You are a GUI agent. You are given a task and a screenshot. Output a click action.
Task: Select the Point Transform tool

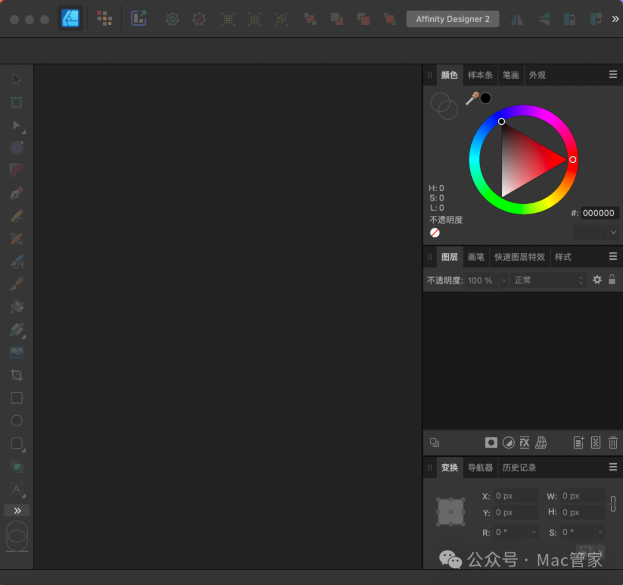pyautogui.click(x=17, y=147)
